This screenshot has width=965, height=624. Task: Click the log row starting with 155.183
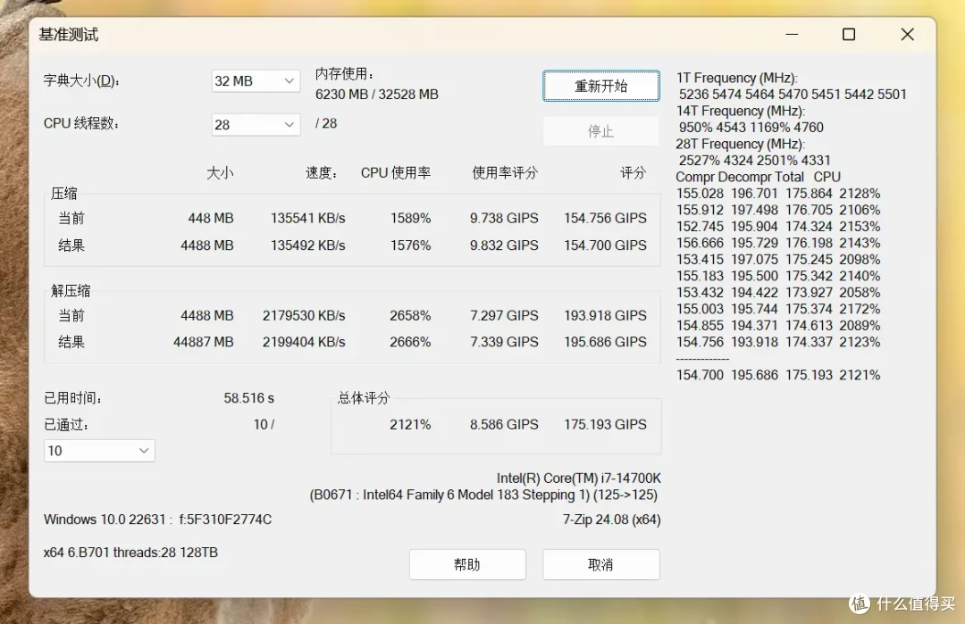pos(778,276)
